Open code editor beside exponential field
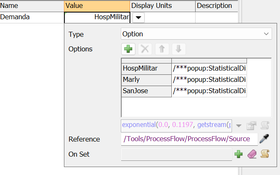Image resolution: width=280 pixels, height=175 pixels. click(265, 126)
